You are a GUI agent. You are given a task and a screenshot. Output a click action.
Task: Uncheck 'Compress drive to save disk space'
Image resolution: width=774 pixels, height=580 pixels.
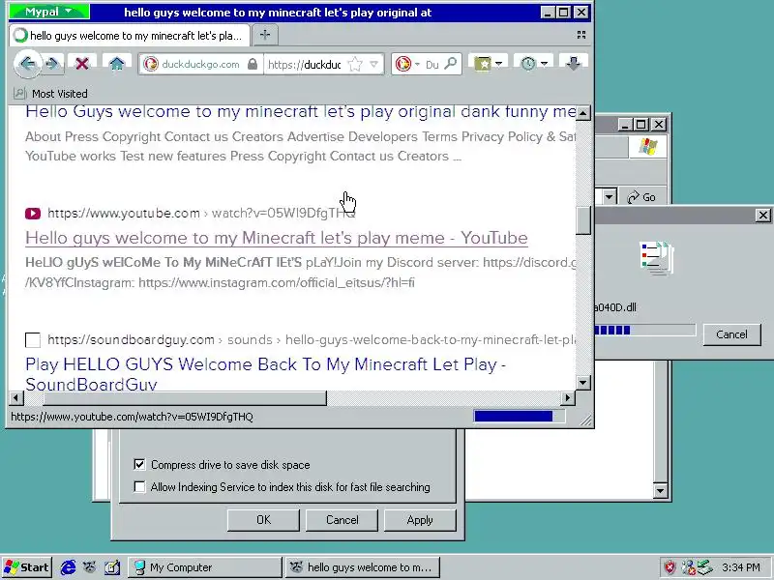click(139, 465)
